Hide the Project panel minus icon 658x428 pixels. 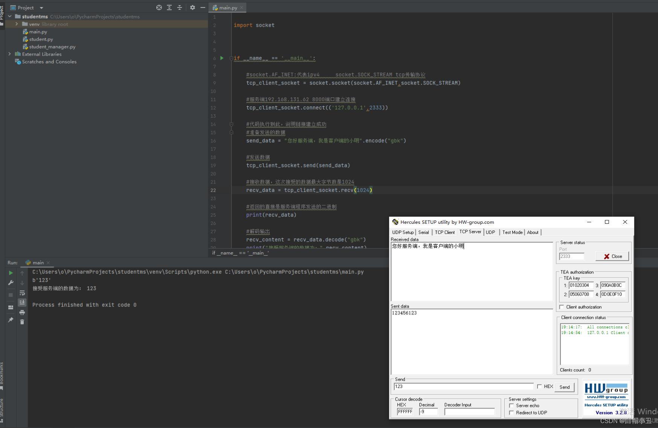point(203,8)
